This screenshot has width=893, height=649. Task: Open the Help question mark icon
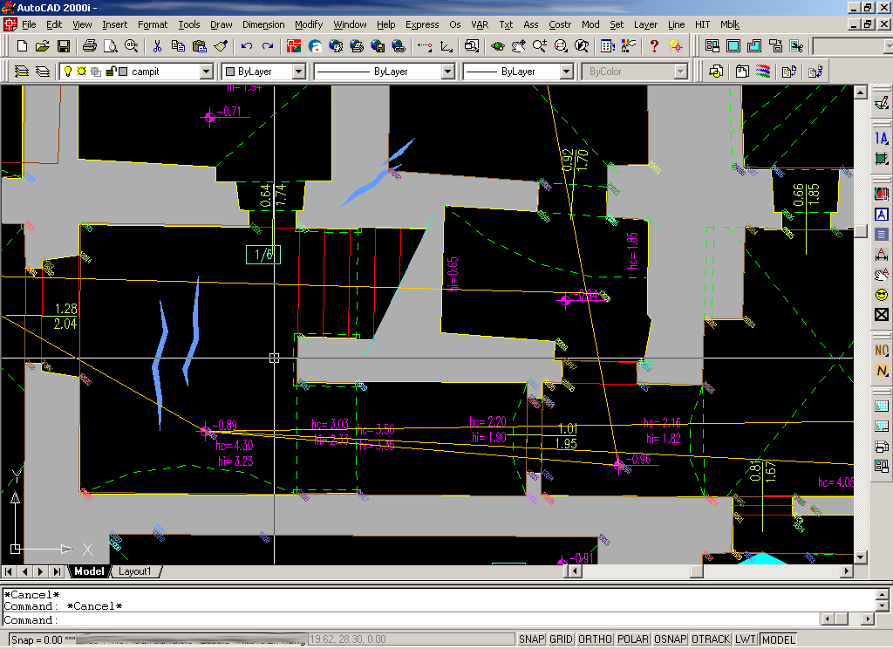654,46
